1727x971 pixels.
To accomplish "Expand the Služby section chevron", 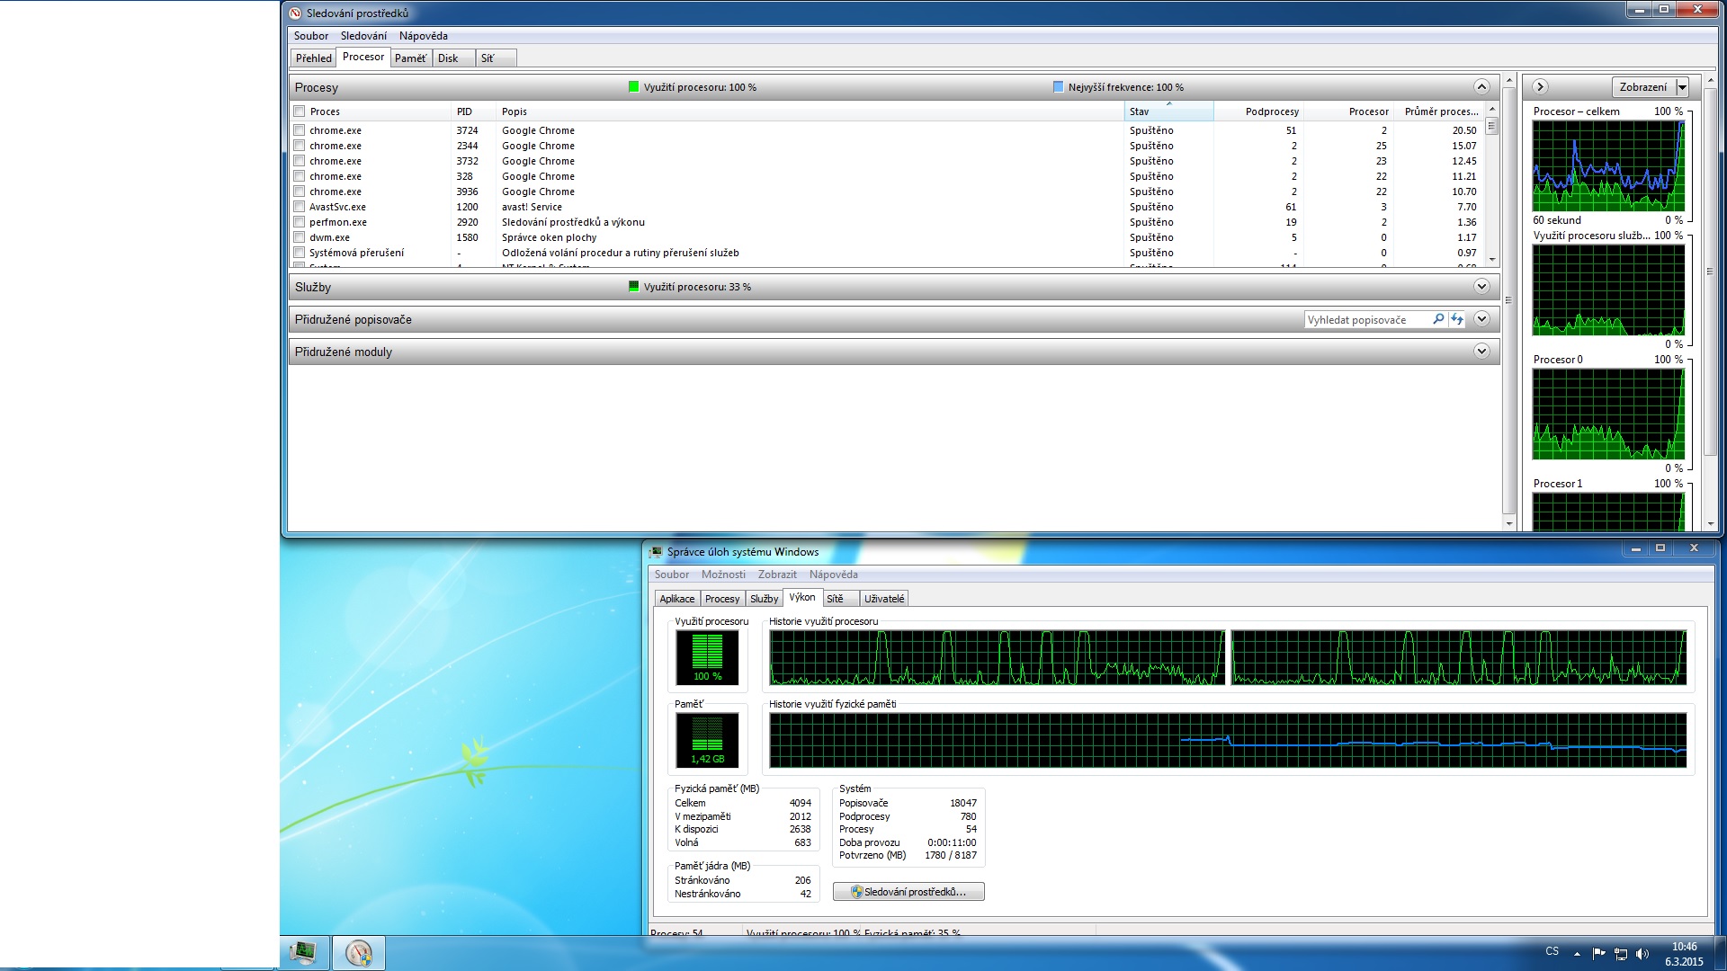I will 1481,286.
